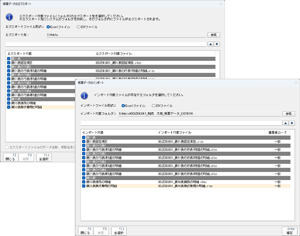Click the down arrow in the export dialog
The width and height of the screenshot is (300, 236).
(x=217, y=44)
